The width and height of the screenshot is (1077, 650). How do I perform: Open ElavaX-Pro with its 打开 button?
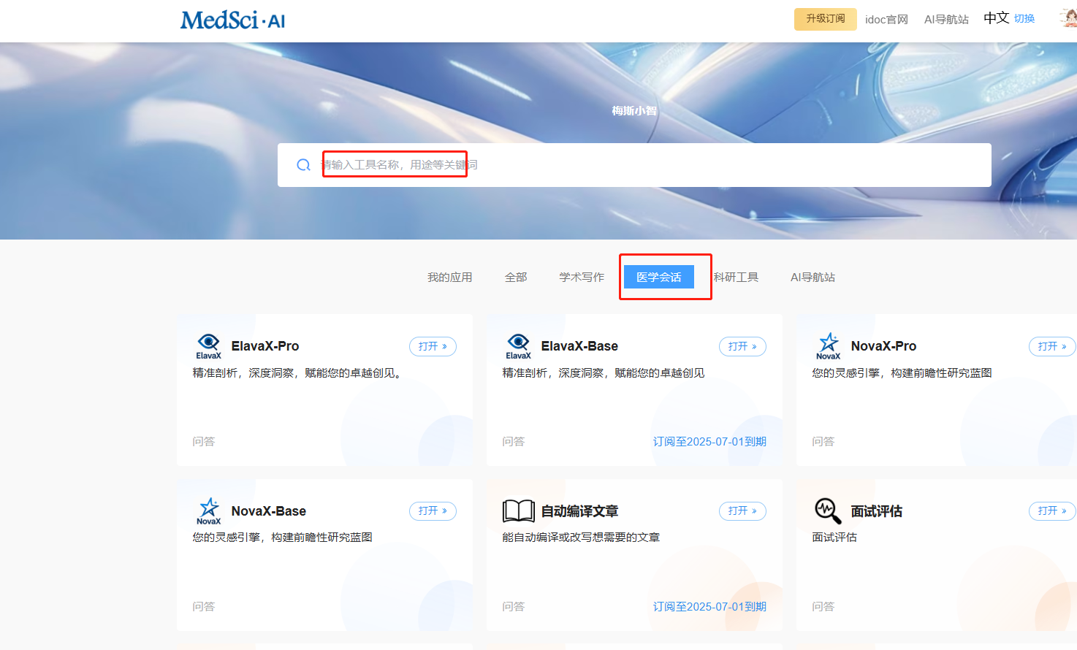coord(433,346)
